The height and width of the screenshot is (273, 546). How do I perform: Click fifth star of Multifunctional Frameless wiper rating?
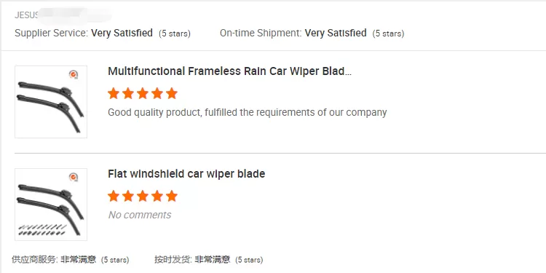pyautogui.click(x=172, y=93)
